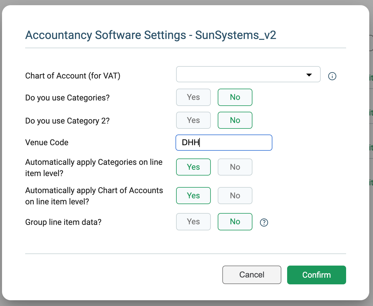Open the Chart of Account (for VAT) dropdown

[x=248, y=74]
